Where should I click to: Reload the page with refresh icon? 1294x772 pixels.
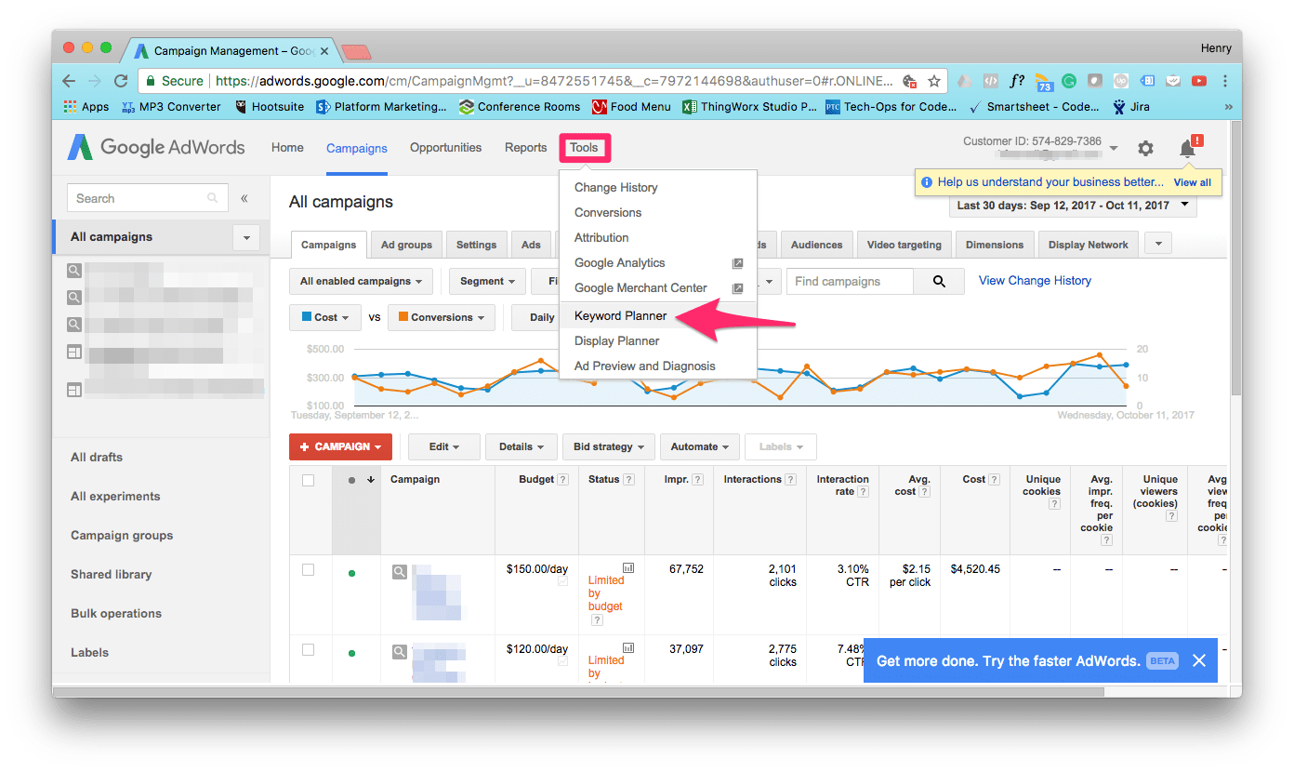click(x=121, y=81)
